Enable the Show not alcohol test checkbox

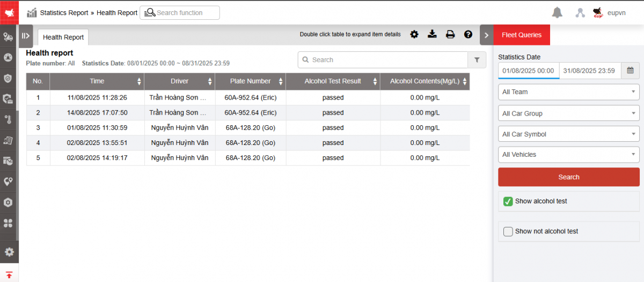click(x=508, y=232)
